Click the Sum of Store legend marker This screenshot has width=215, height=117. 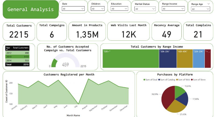[192, 80]
